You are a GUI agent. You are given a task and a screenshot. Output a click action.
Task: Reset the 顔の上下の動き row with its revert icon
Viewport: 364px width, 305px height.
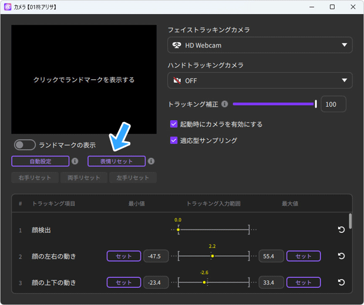341,282
